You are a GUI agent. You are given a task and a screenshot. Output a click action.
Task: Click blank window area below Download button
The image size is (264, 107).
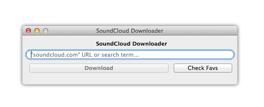(x=99, y=78)
